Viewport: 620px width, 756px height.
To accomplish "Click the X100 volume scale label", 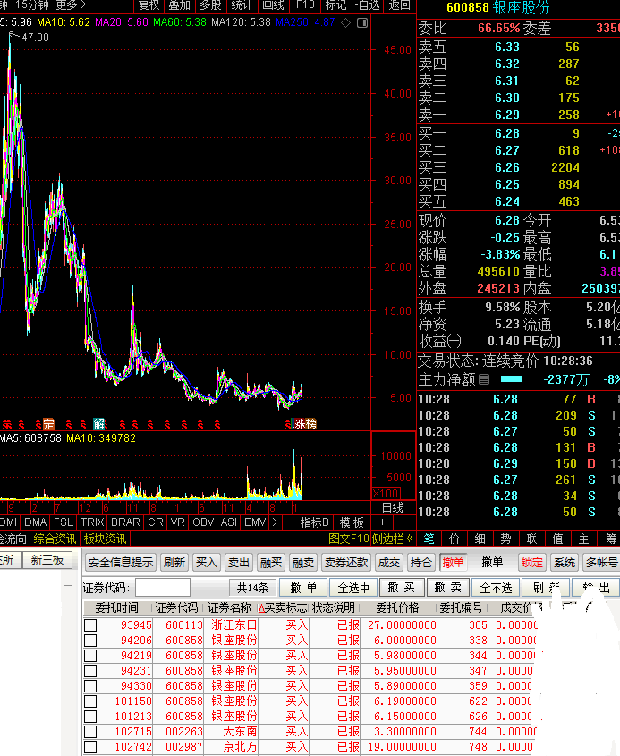I will (386, 494).
